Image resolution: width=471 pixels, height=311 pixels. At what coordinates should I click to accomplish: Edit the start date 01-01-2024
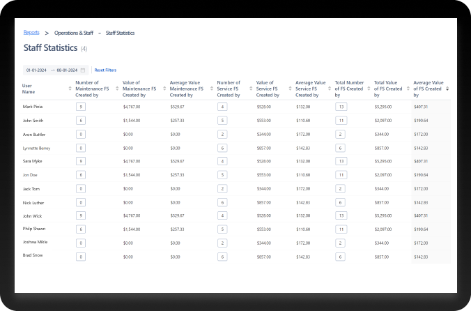36,70
